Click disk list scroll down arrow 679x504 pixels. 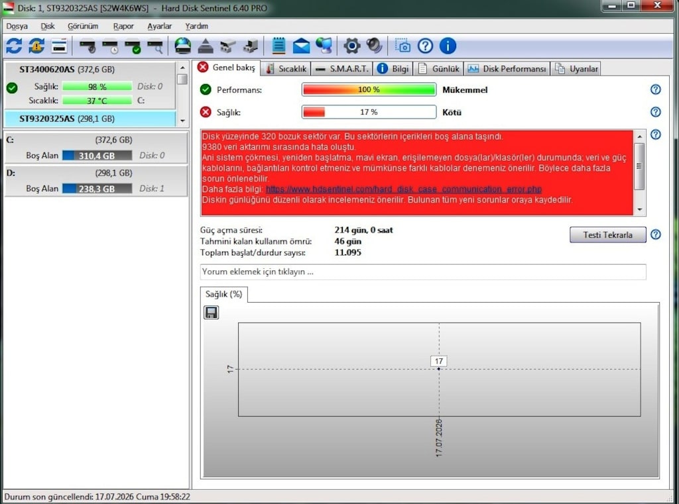point(182,121)
